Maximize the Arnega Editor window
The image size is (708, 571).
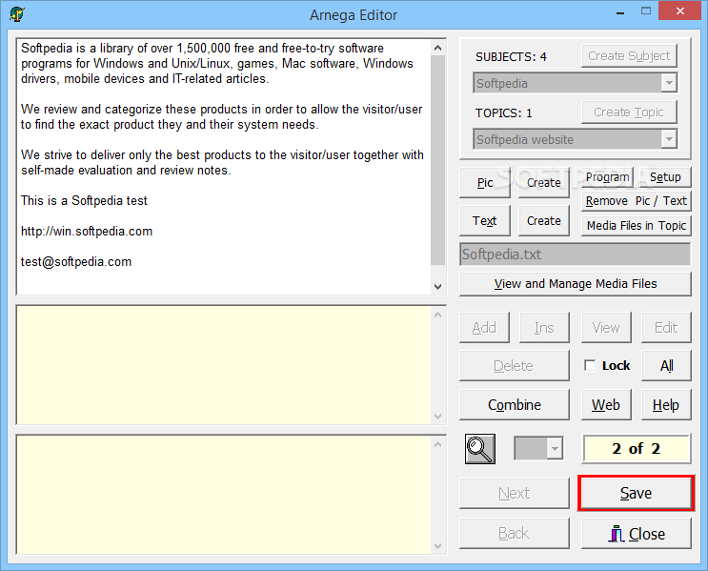[x=646, y=11]
